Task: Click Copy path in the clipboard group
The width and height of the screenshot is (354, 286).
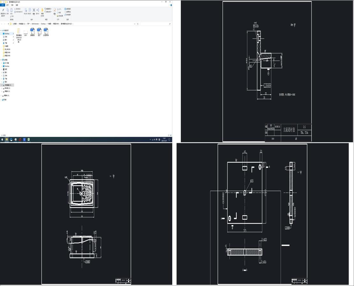Action: point(18,9)
